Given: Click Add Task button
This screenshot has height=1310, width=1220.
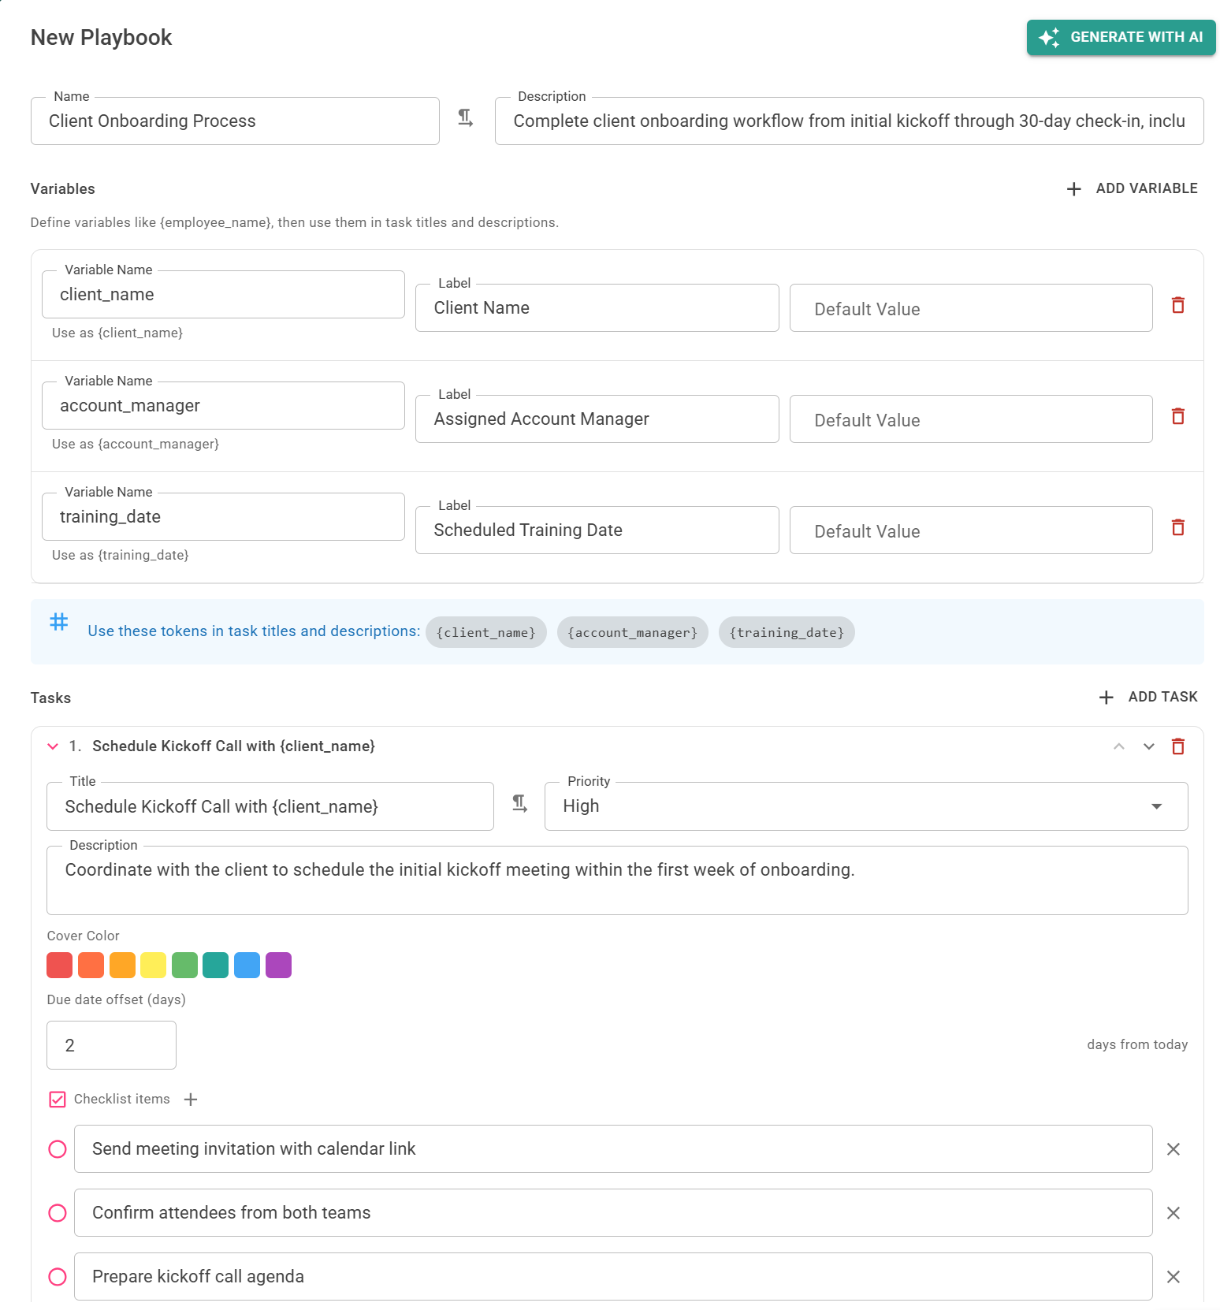Looking at the screenshot, I should tap(1148, 697).
